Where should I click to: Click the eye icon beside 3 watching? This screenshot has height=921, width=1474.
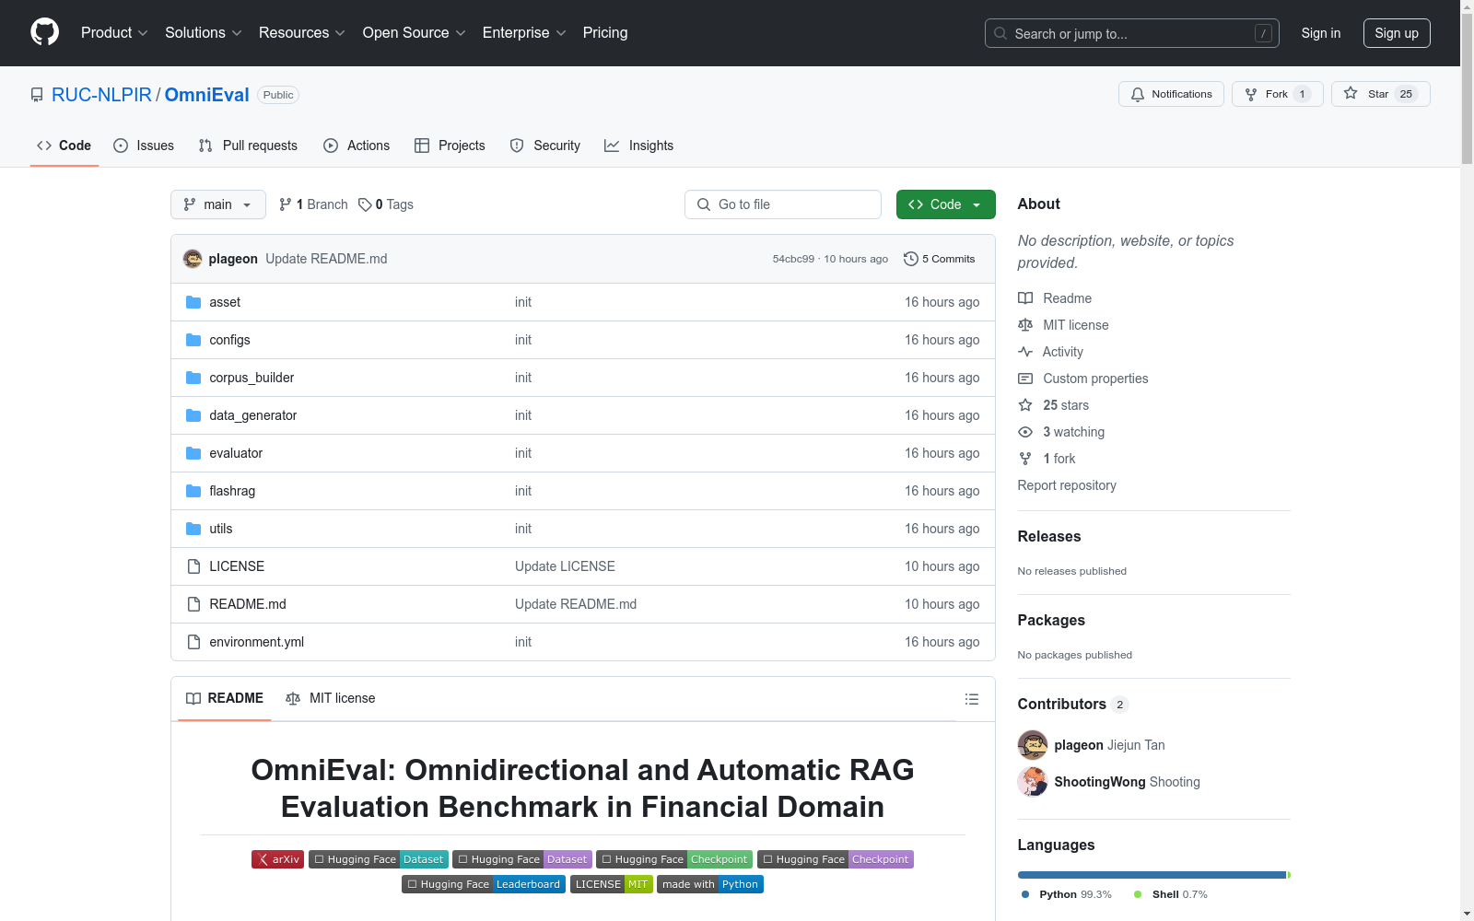tap(1025, 432)
